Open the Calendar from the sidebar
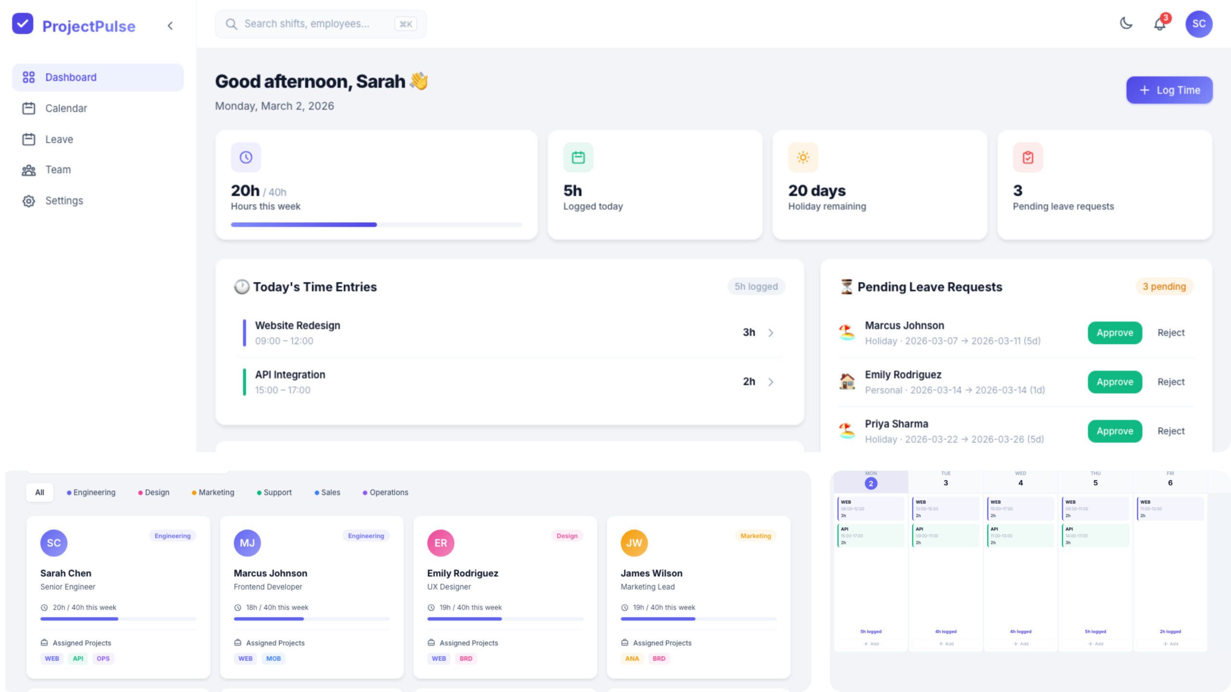 [66, 108]
